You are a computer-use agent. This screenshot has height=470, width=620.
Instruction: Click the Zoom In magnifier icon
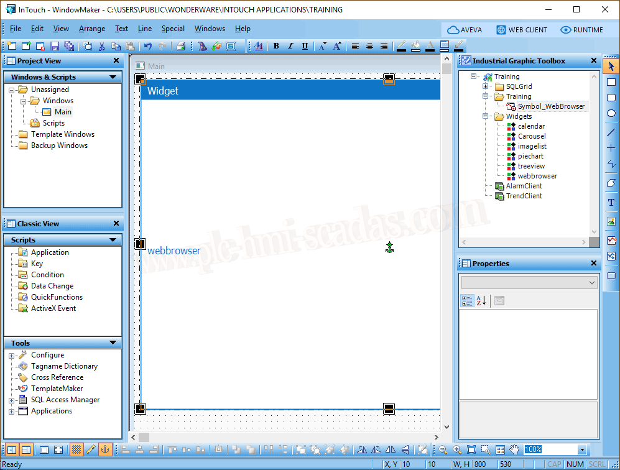click(x=457, y=449)
